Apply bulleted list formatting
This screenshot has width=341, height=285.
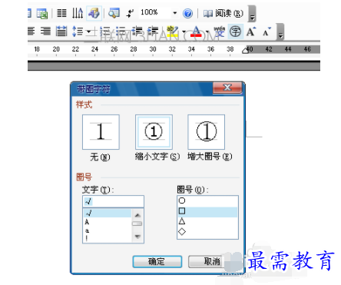(121, 31)
